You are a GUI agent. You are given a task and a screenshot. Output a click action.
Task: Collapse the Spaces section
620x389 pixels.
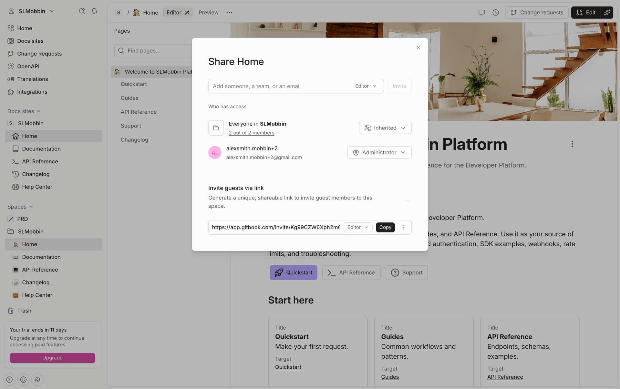[x=20, y=207]
